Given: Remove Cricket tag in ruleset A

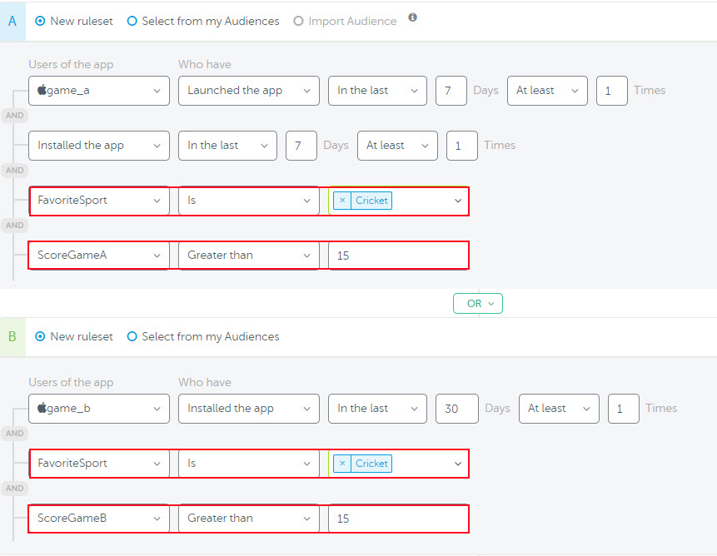Looking at the screenshot, I should pos(342,201).
